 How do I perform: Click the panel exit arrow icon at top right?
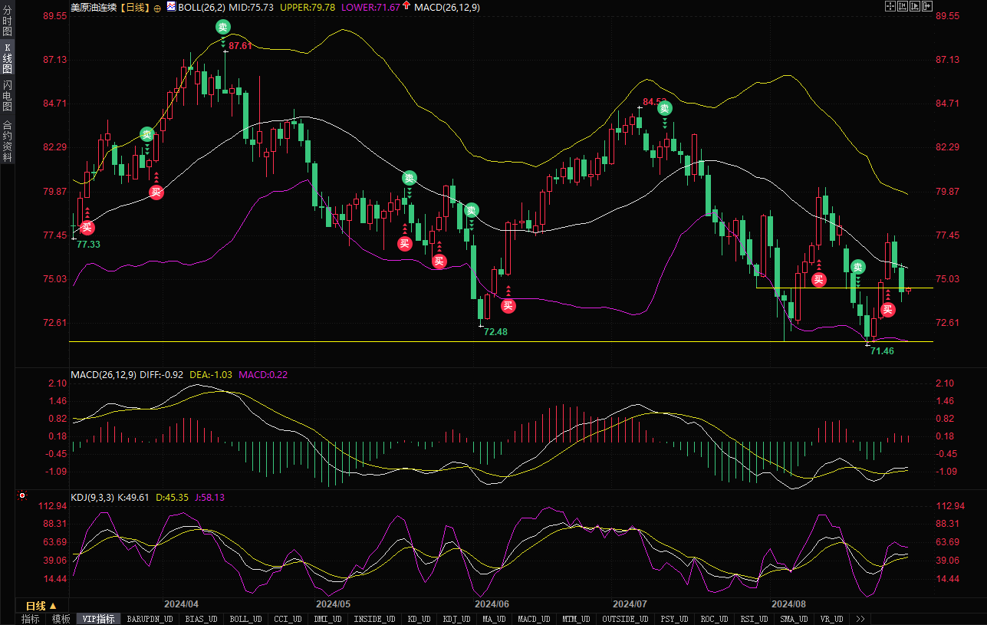coord(926,6)
